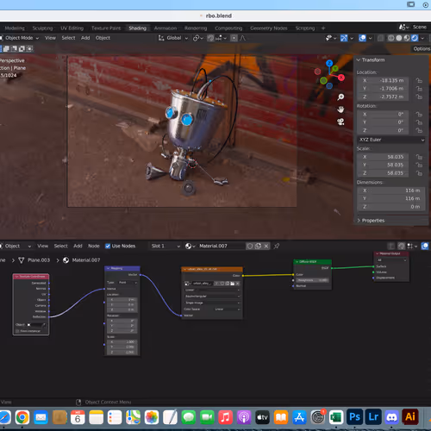The height and width of the screenshot is (431, 431).
Task: Click the pin icon next to Material.007
Action: click(277, 246)
